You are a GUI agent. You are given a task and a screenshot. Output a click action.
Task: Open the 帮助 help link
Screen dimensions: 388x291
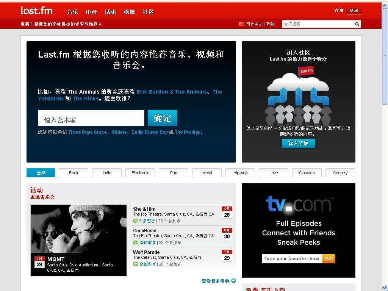[270, 24]
